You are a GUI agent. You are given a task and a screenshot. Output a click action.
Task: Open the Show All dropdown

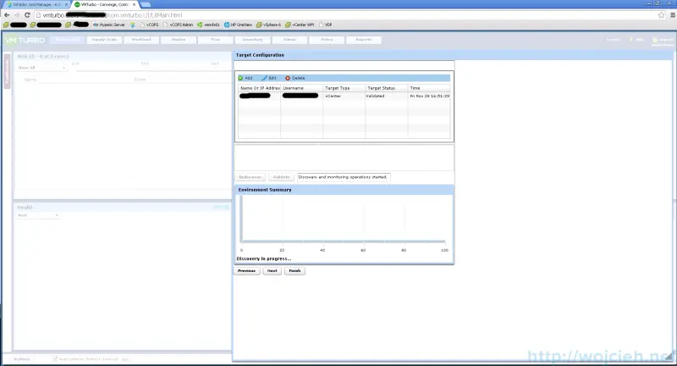[x=41, y=67]
